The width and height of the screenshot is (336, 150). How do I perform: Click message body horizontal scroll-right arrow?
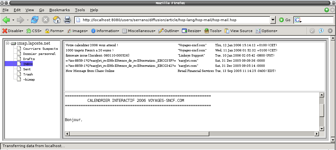point(317,134)
